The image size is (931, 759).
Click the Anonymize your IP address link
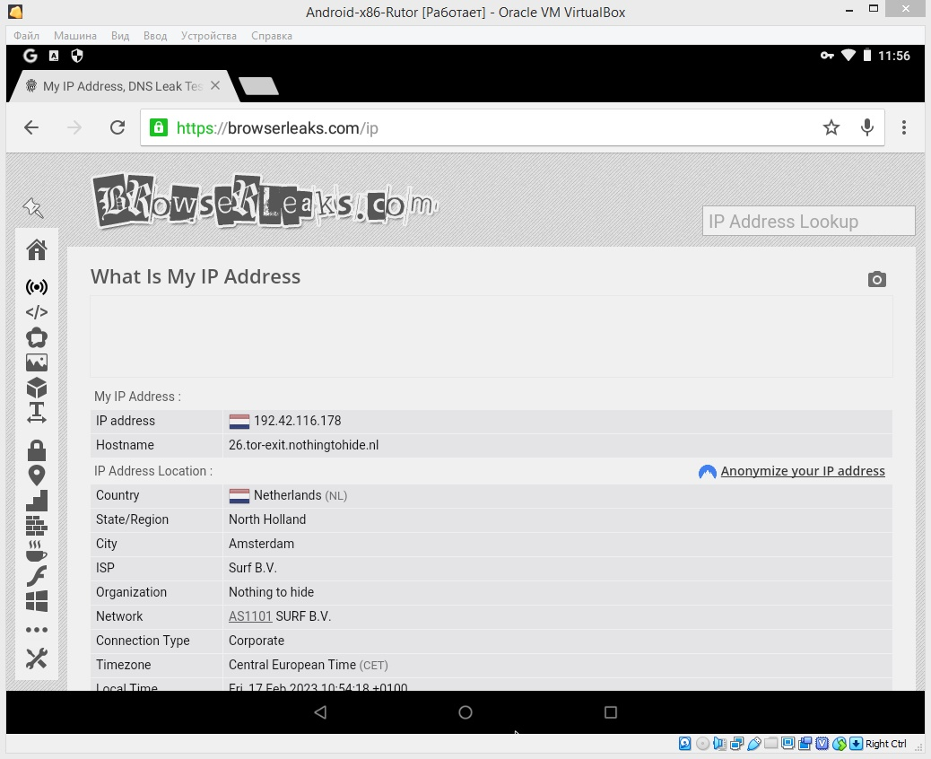[802, 471]
